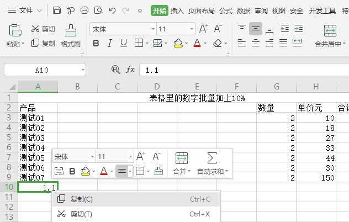Switch to the 页面布局 ribbon tab
This screenshot has width=349, height=222.
point(202,10)
